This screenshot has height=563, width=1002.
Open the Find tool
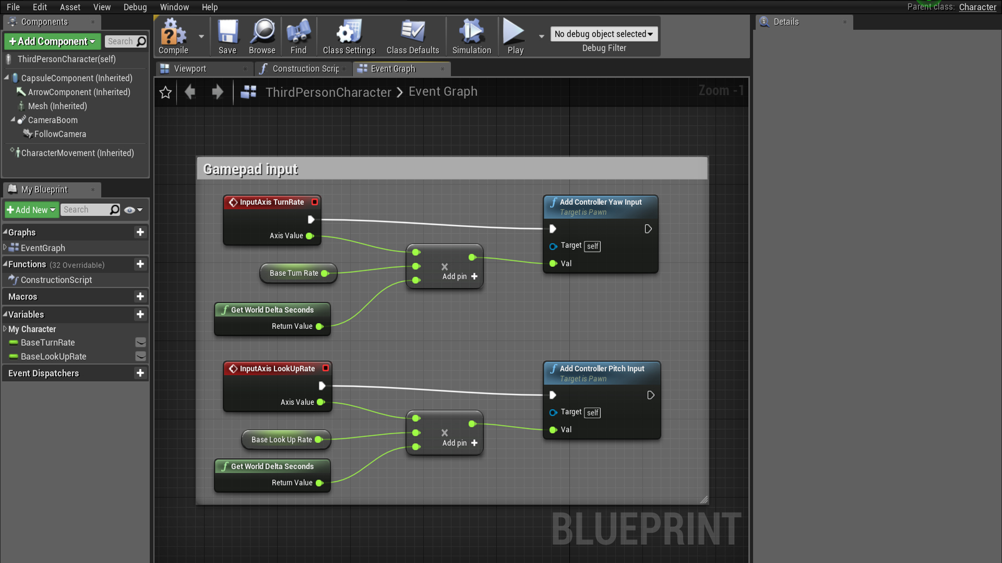click(x=298, y=36)
